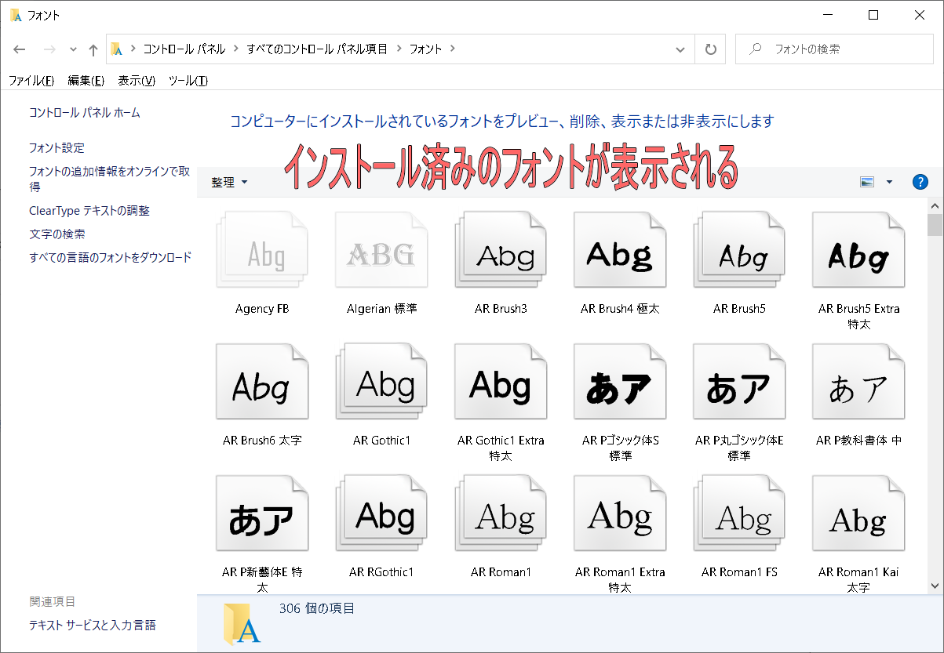Click the up one level arrow icon
The height and width of the screenshot is (653, 944).
tap(93, 49)
